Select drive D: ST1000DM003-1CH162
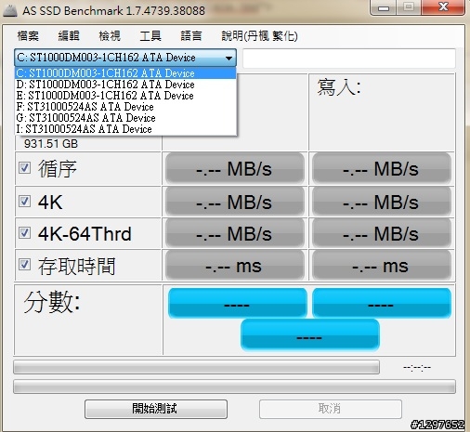 coord(125,85)
